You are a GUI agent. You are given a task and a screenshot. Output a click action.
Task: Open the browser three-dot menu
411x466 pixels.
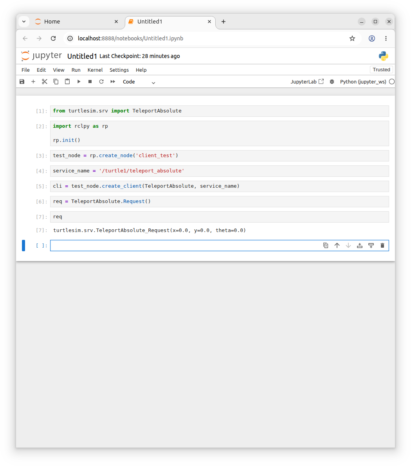click(x=386, y=38)
